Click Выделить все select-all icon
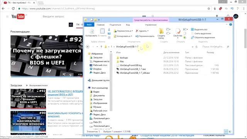Image resolution: width=247 pixels, height=139 pixels. 192,29
